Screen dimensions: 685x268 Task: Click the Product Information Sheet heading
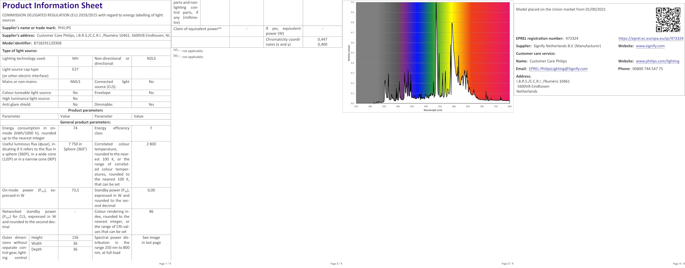pyautogui.click(x=52, y=5)
